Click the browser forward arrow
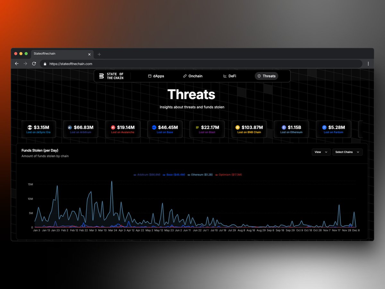The image size is (385, 289). pyautogui.click(x=25, y=64)
